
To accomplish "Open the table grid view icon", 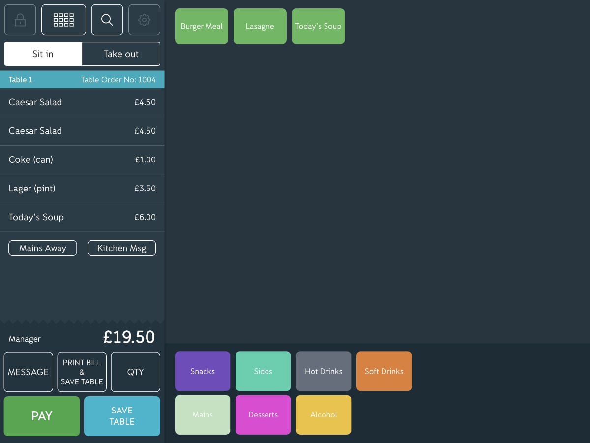I will coord(63,20).
